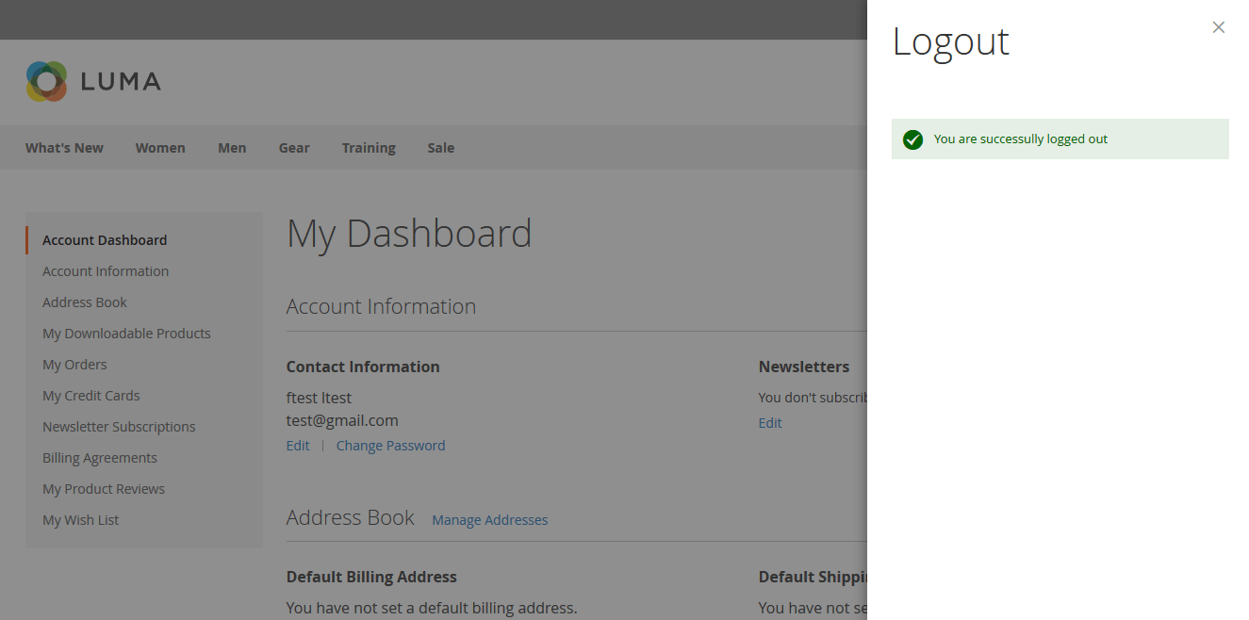Open the Men category menu
This screenshot has height=620, width=1249.
click(232, 148)
